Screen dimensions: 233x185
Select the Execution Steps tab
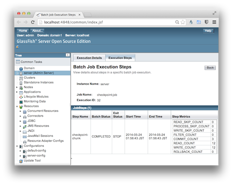pos(120,58)
